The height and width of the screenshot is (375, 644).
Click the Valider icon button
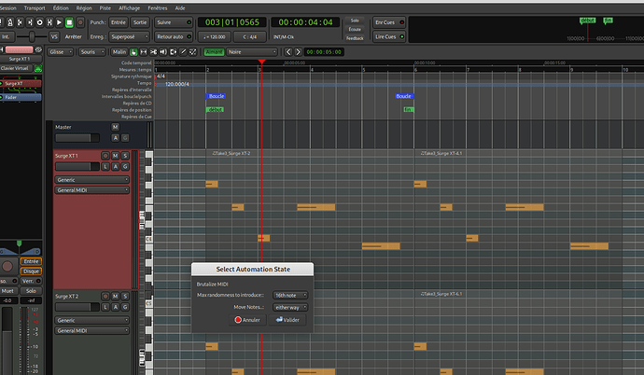(287, 319)
